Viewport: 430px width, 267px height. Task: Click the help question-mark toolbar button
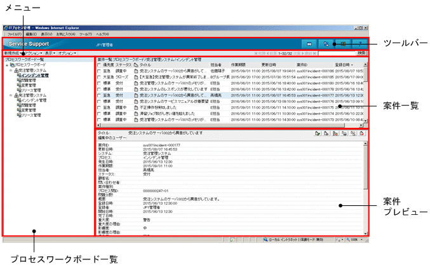pyautogui.click(x=360, y=44)
